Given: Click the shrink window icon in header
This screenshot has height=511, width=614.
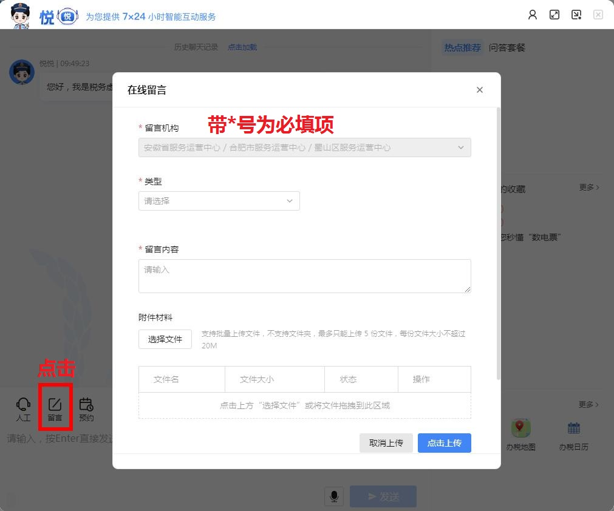Looking at the screenshot, I should click(576, 15).
